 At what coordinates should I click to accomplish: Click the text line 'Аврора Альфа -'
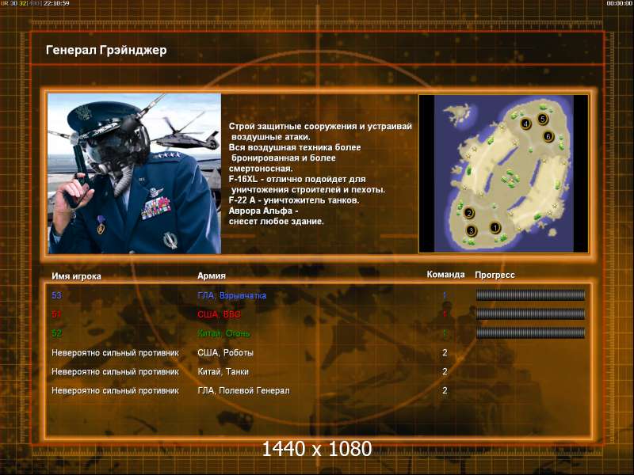263,211
